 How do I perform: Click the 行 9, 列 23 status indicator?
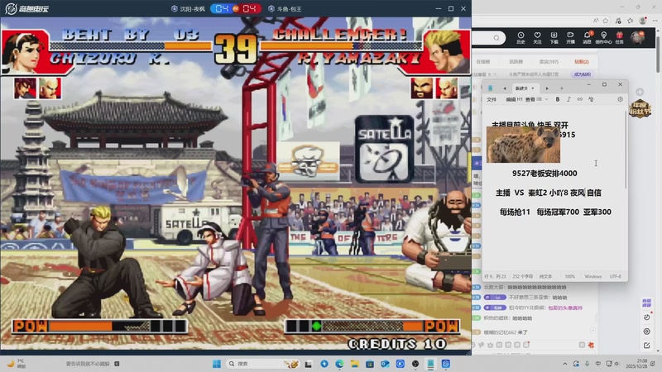[x=495, y=276]
